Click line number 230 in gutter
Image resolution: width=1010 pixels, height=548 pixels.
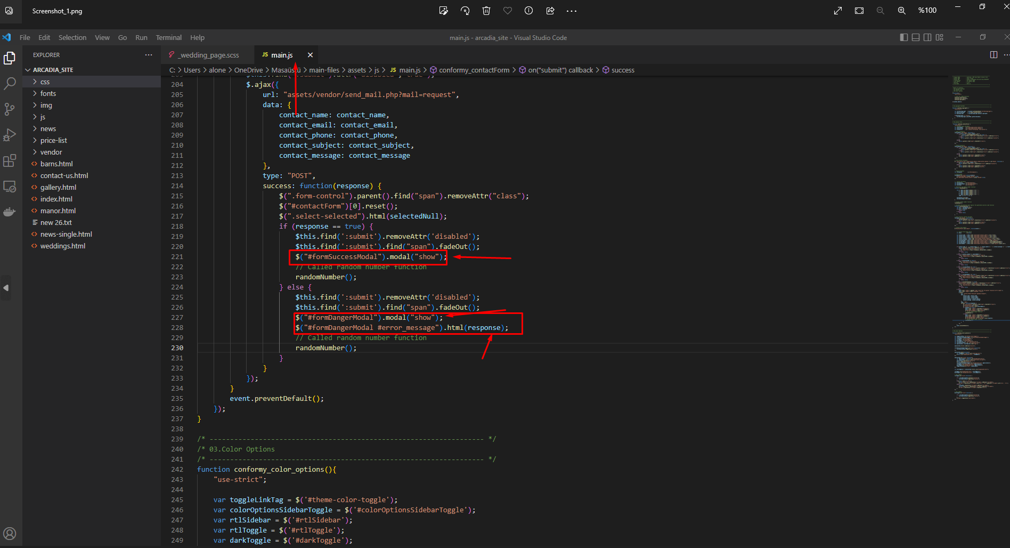(x=177, y=348)
